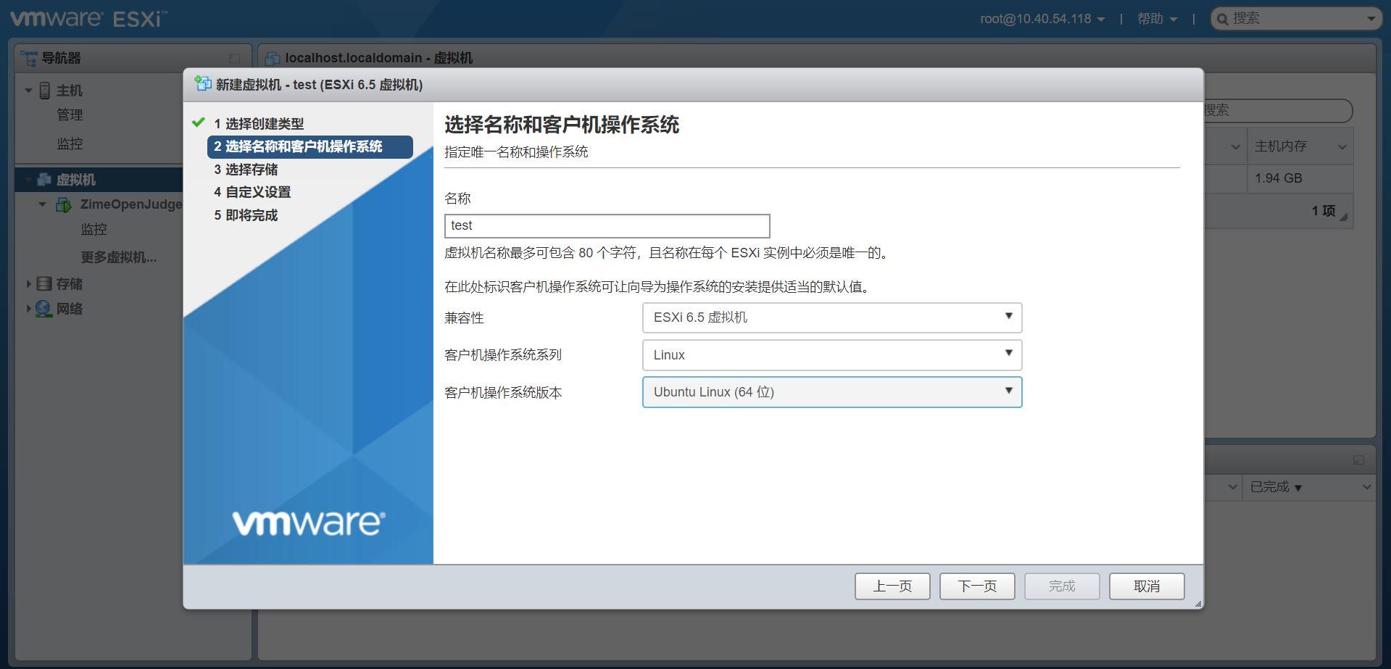This screenshot has width=1391, height=669.
Task: Select the 网络 navigator item label
Action: point(70,309)
